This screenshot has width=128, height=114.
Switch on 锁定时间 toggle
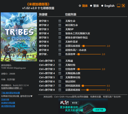tap(61, 82)
